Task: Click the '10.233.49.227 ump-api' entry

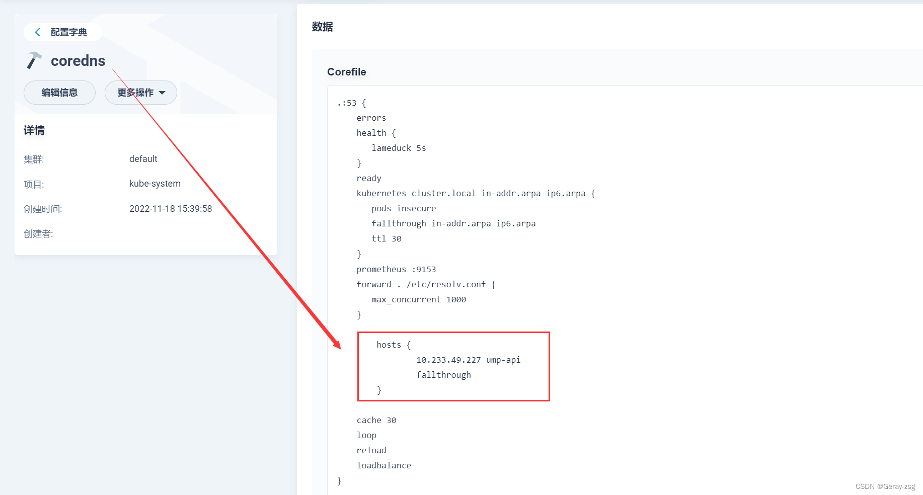Action: click(468, 360)
